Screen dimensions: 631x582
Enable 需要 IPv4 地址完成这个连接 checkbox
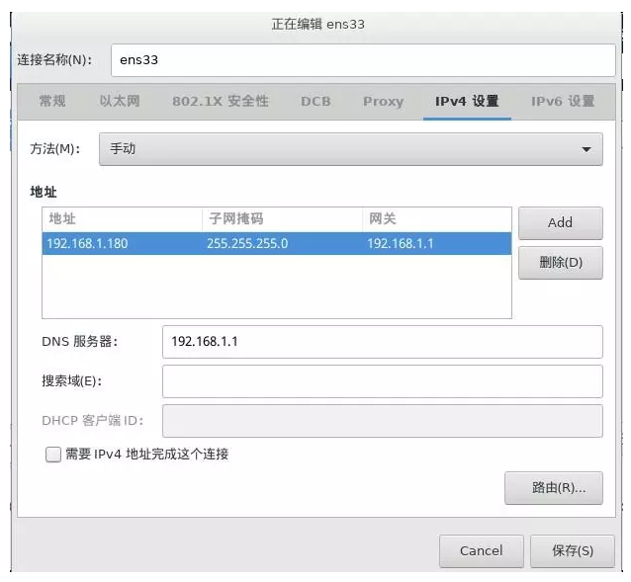[53, 455]
